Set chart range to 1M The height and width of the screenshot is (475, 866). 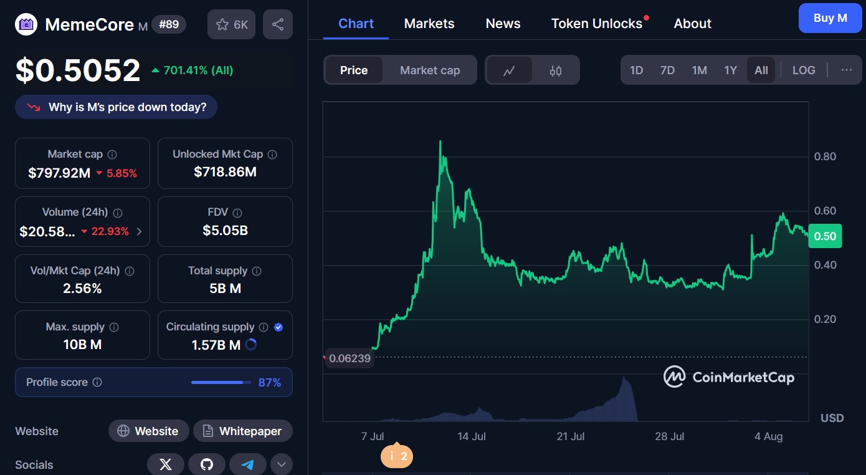coord(699,70)
